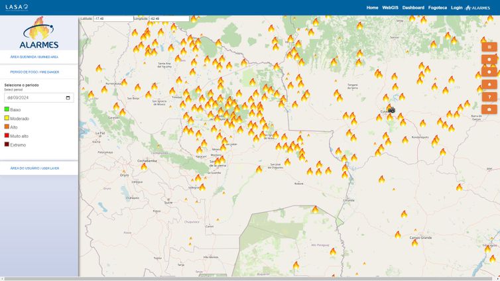The width and height of the screenshot is (500, 281).
Task: Click the bottom orange camera button
Action: pos(489,109)
